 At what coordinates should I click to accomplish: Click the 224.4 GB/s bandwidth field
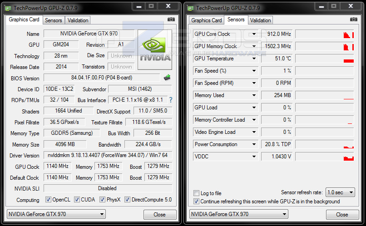pos(148,144)
